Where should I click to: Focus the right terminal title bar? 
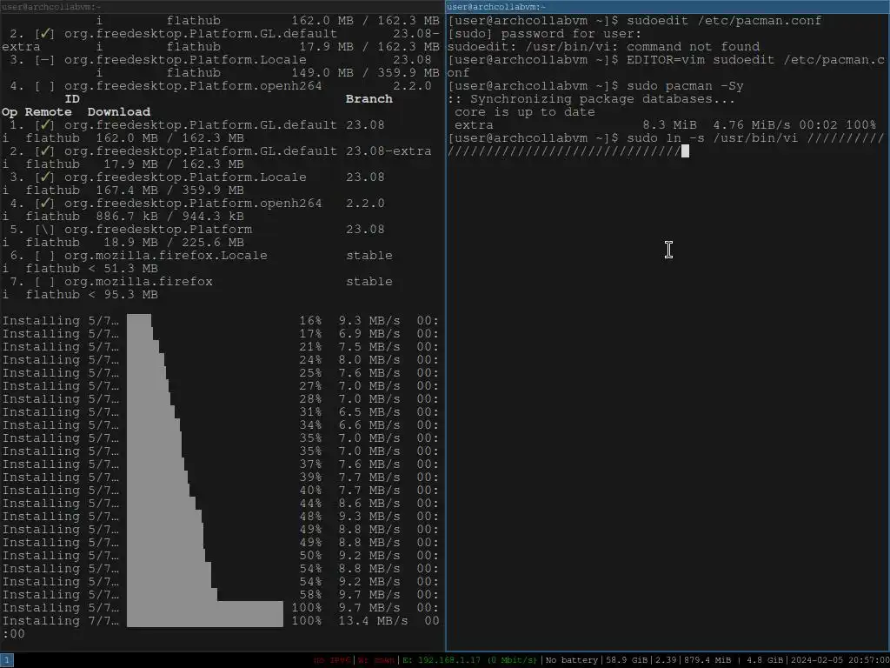tap(667, 7)
